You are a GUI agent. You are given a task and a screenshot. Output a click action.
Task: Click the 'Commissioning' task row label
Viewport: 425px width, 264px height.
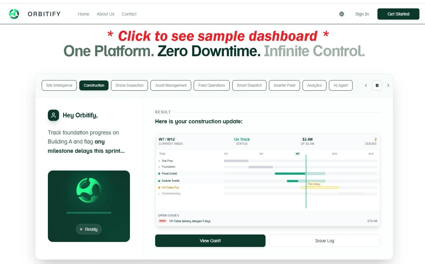pyautogui.click(x=171, y=193)
